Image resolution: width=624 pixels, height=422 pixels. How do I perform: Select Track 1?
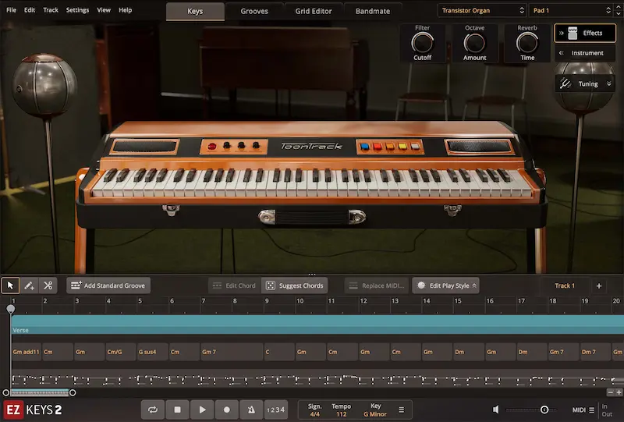(x=564, y=285)
